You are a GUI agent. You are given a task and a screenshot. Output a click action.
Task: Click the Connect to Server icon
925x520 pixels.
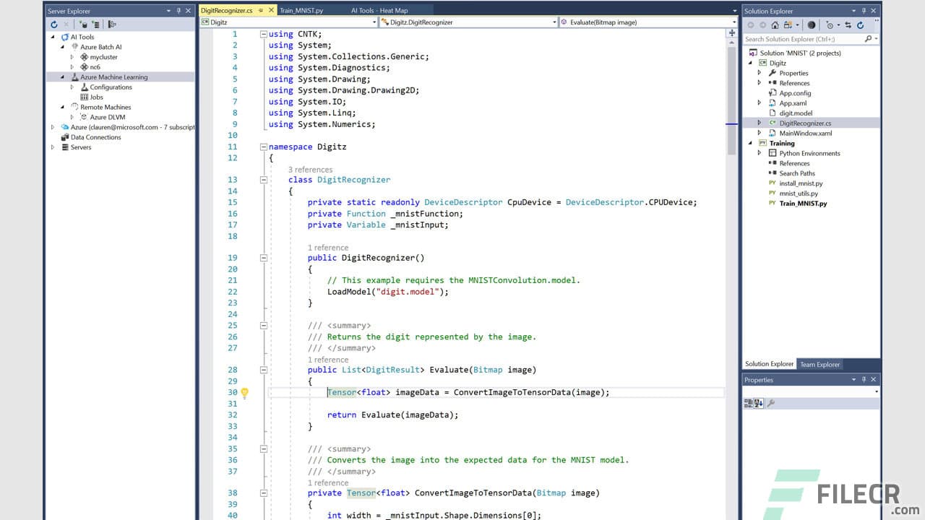[96, 25]
